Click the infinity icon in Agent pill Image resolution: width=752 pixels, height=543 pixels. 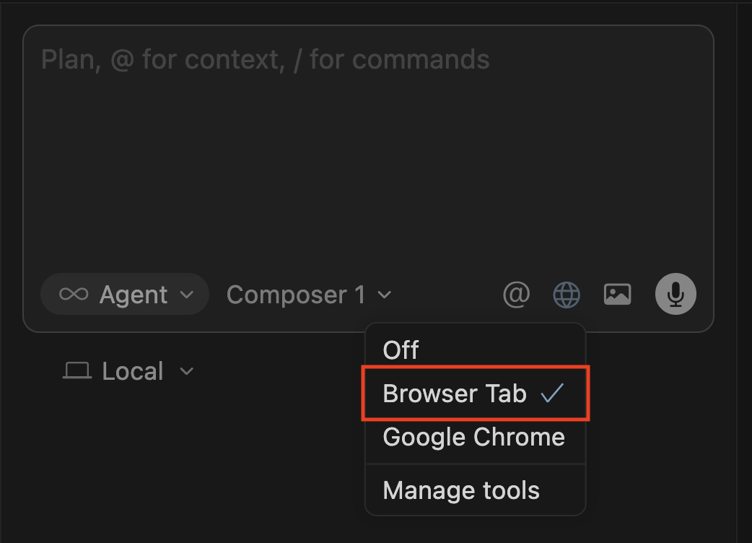[74, 295]
